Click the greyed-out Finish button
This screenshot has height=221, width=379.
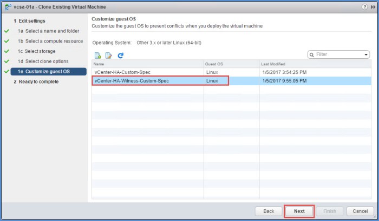click(329, 211)
